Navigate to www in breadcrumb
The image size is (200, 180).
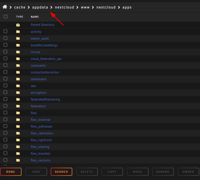(85, 7)
